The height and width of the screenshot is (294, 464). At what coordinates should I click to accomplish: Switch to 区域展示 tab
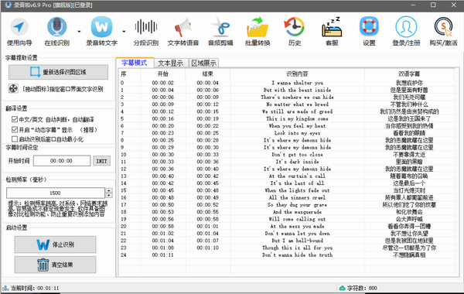(x=203, y=63)
